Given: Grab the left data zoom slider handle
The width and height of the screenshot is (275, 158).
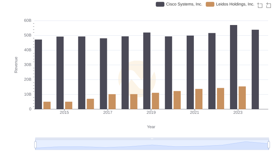Looking at the screenshot, I should click(35, 145).
